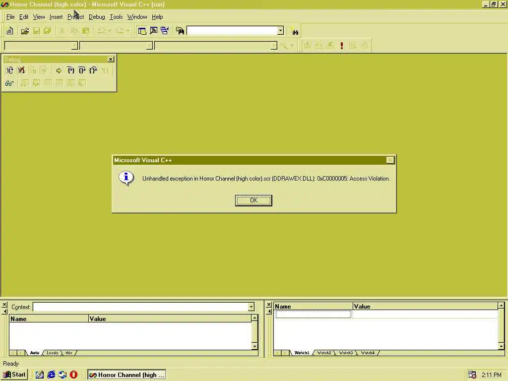Open the File menu
The width and height of the screenshot is (508, 381).
click(10, 17)
